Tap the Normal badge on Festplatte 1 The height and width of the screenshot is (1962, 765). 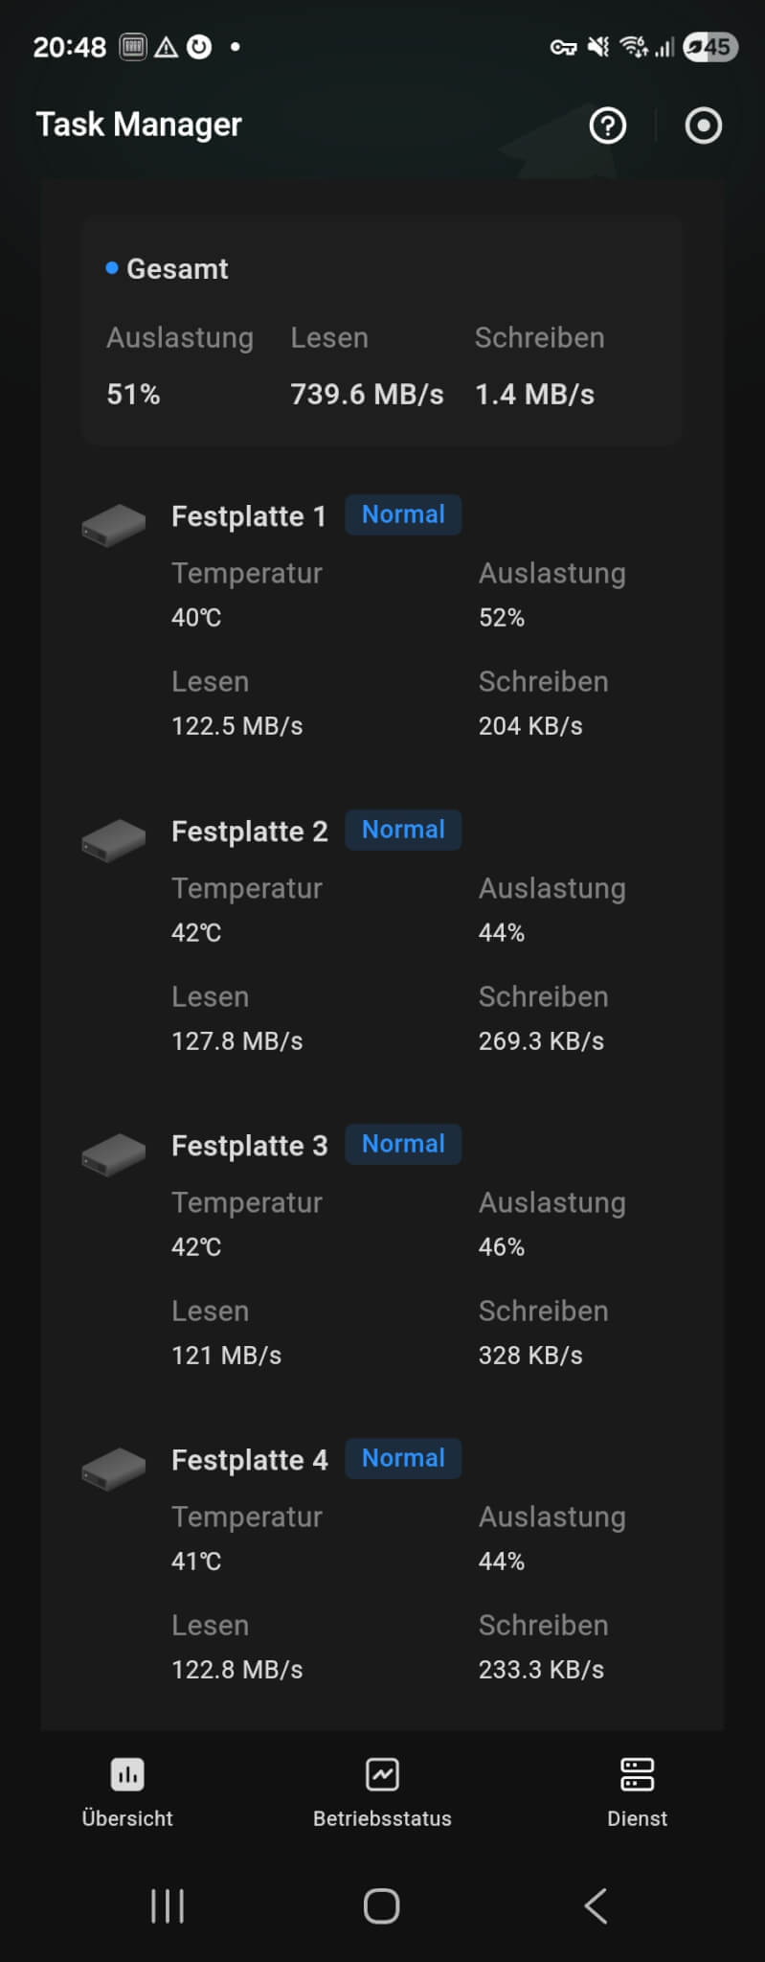click(x=403, y=515)
